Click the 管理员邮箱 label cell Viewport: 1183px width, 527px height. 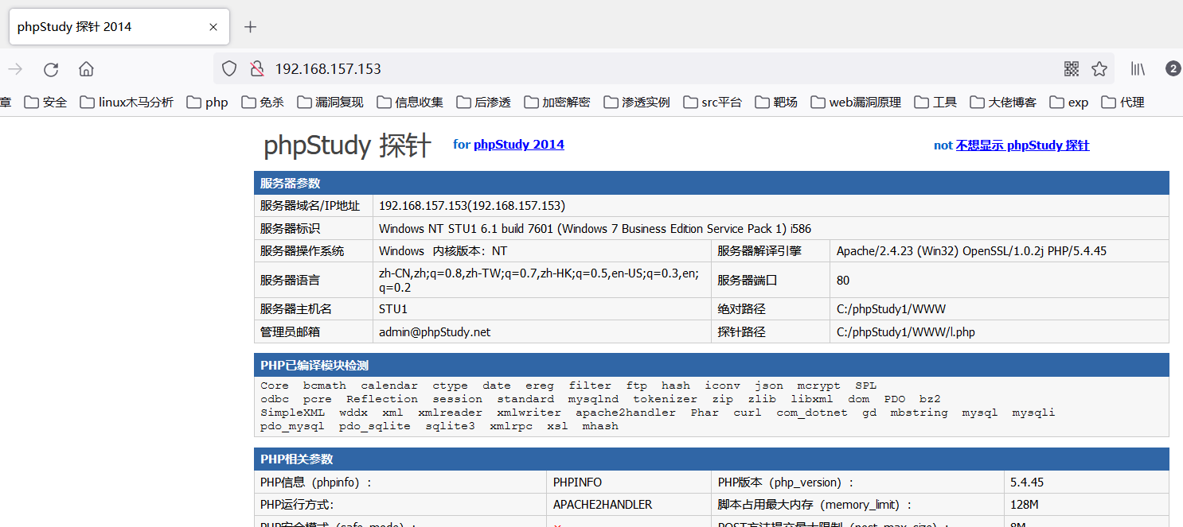[x=314, y=332]
